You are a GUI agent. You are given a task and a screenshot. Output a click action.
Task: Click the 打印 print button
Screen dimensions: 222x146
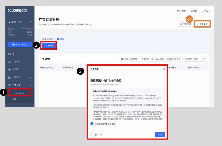pos(98,135)
